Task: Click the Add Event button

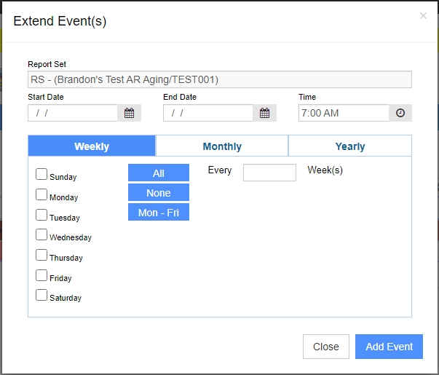Action: pyautogui.click(x=389, y=347)
